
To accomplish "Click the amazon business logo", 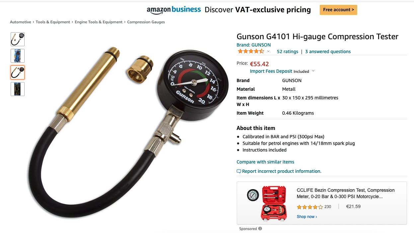I will click(174, 10).
